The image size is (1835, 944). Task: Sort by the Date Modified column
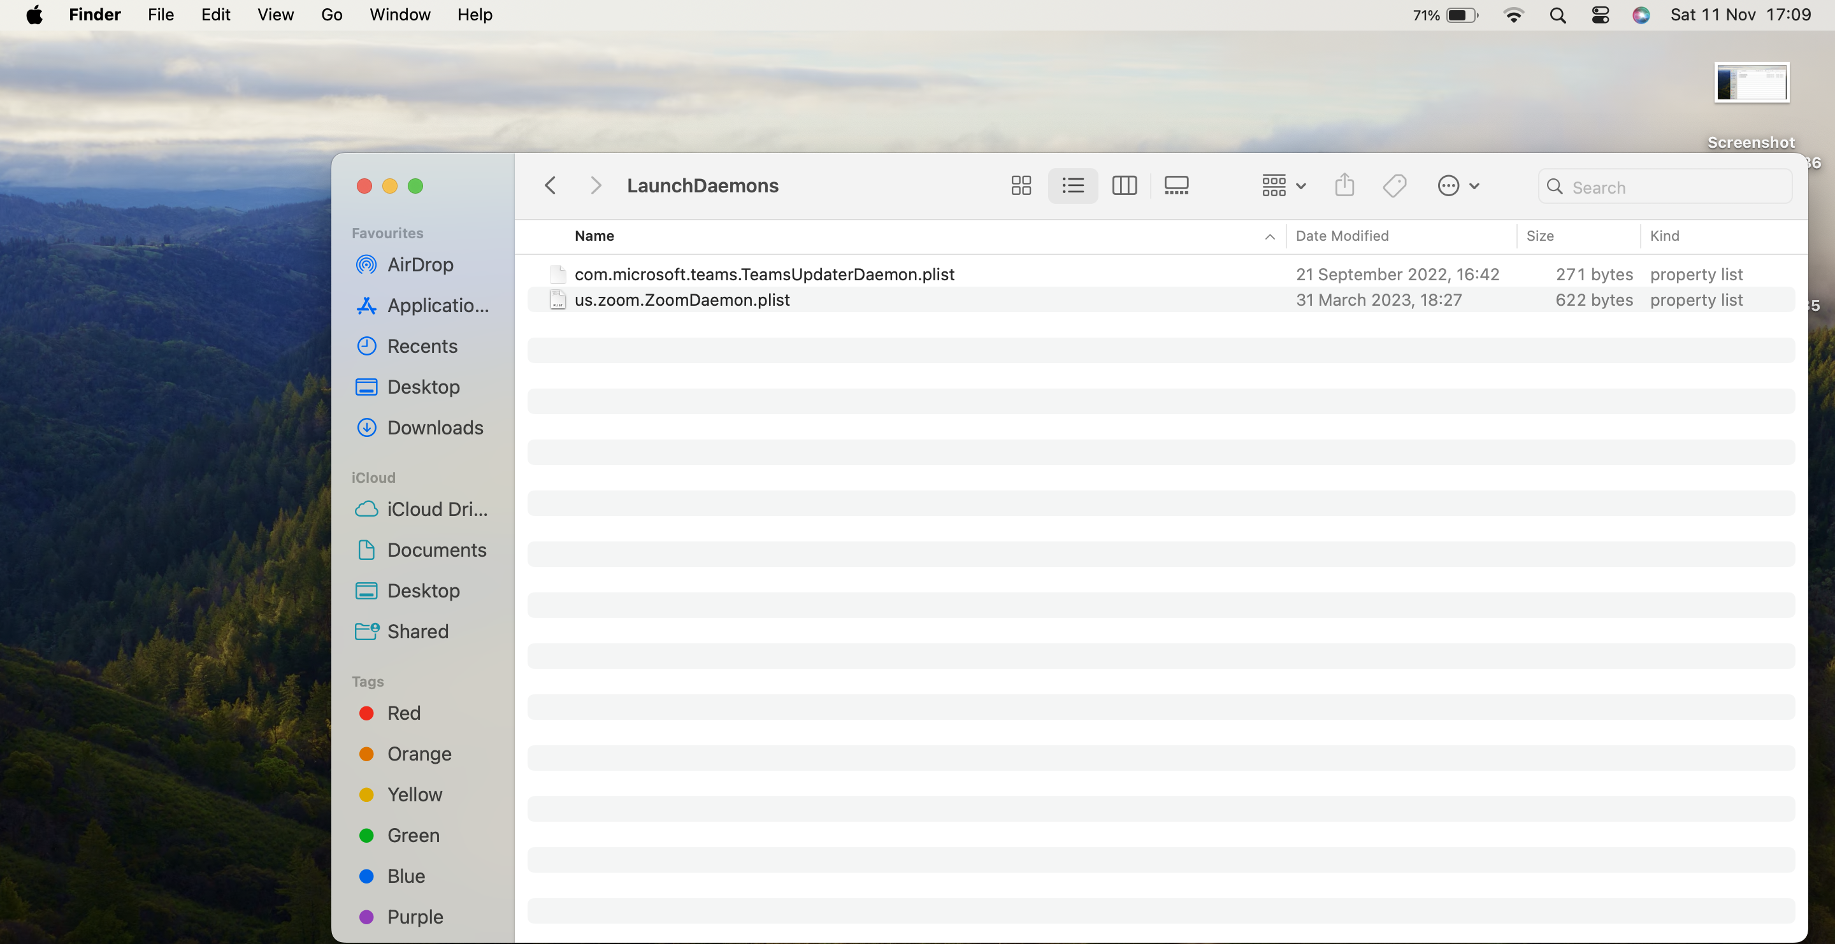(1342, 236)
